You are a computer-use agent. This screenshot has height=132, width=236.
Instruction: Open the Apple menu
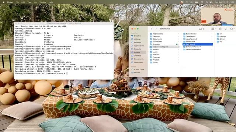pyautogui.click(x=3, y=2)
